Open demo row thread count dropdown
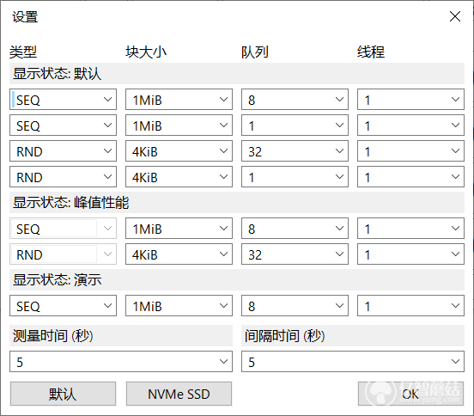 410,306
